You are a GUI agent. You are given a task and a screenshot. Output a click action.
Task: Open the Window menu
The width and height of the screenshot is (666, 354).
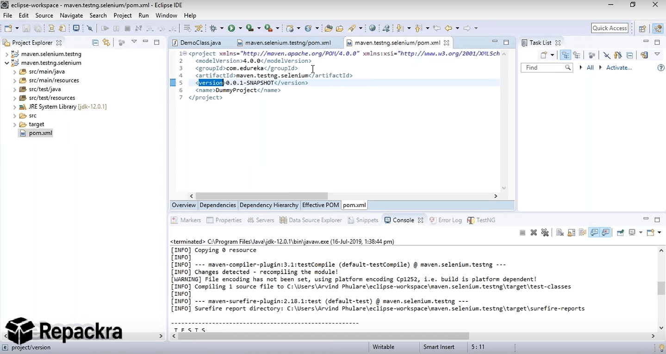(x=166, y=15)
